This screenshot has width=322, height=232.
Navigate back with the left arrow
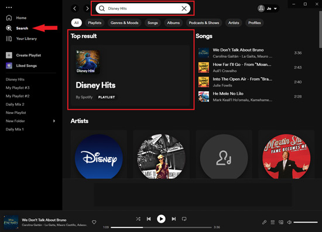click(x=75, y=8)
